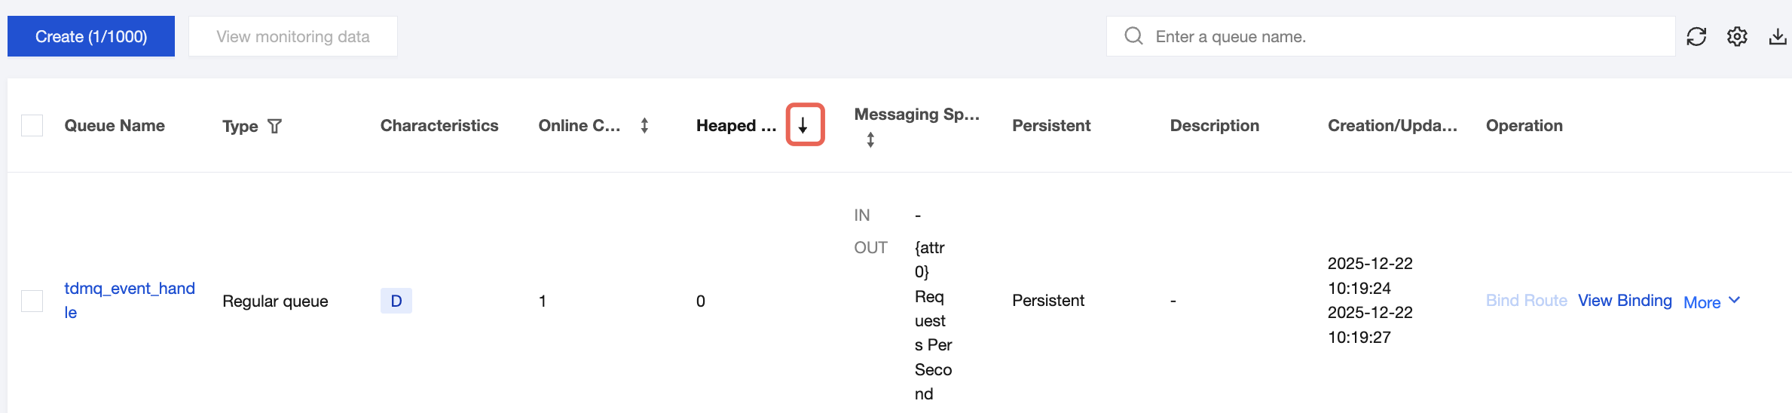Sort by Messaging Speed arrow icon
Screen dimensions: 1792x413
870,140
